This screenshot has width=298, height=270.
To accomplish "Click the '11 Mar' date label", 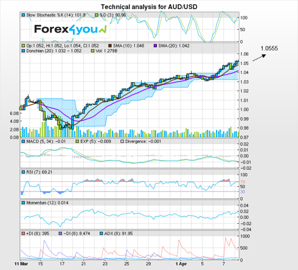I will [x=21, y=264].
